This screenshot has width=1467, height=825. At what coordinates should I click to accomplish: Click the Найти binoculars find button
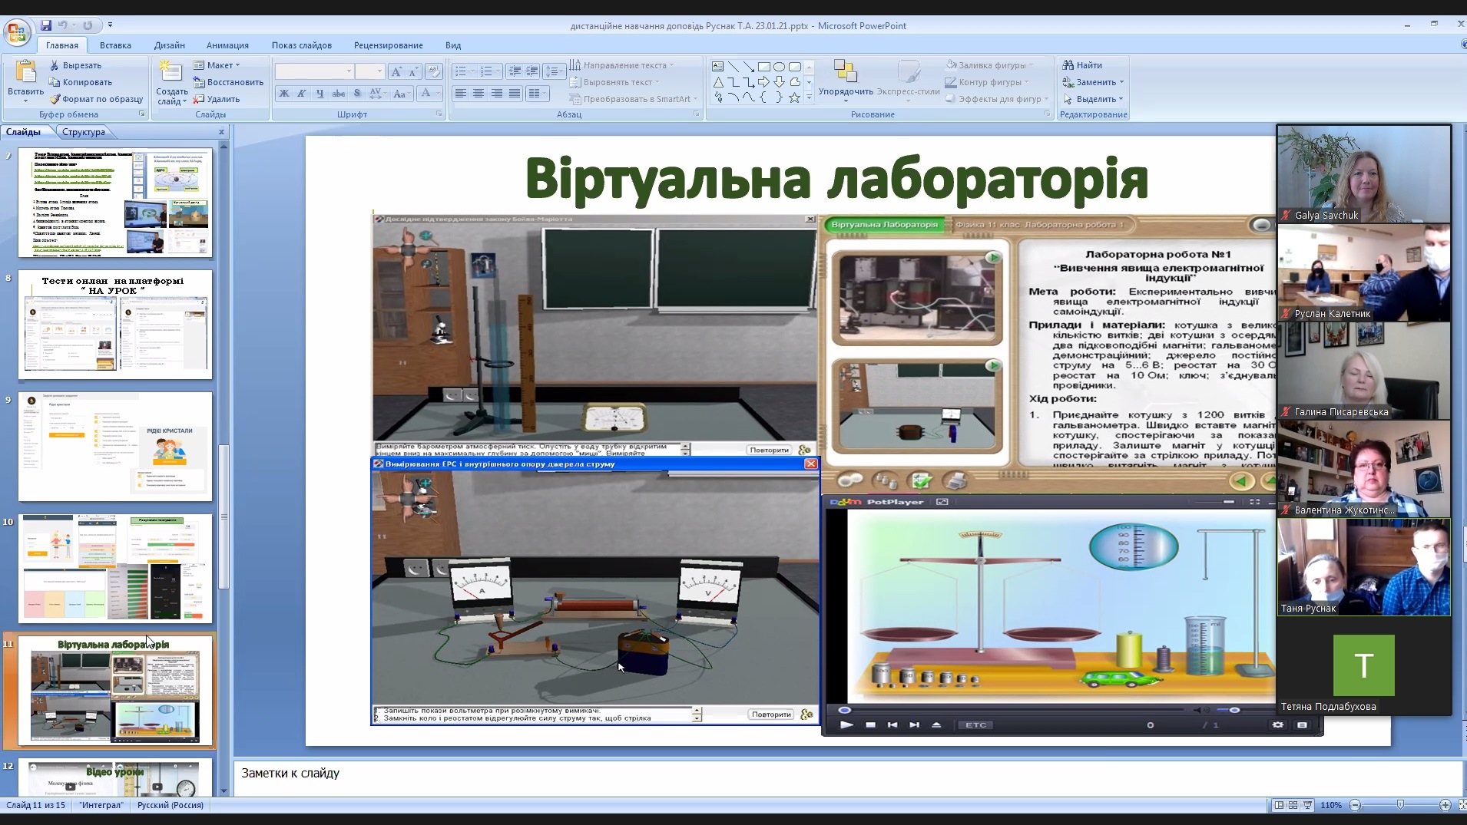tap(1082, 65)
